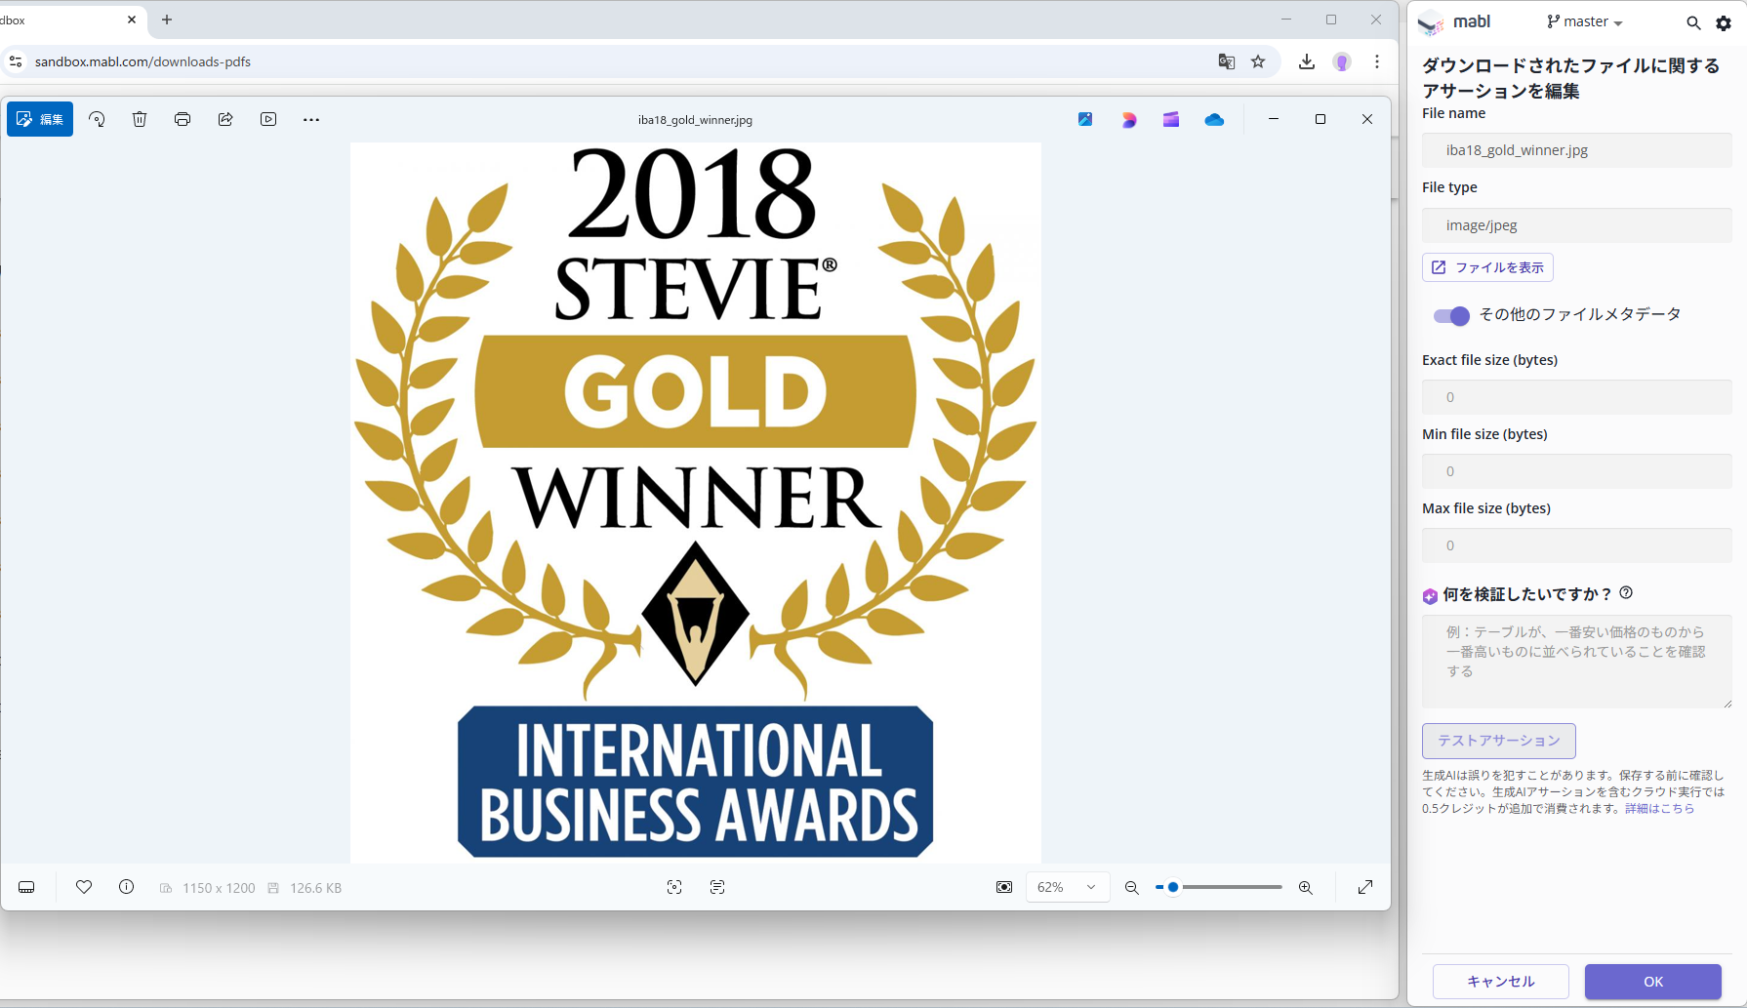Open Chrome's three-dot menu

tap(1377, 61)
